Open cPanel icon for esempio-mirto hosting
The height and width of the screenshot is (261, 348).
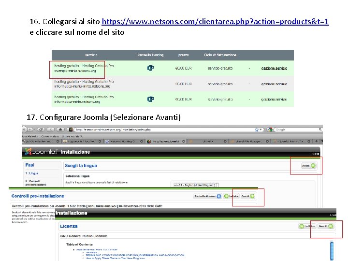(150, 68)
